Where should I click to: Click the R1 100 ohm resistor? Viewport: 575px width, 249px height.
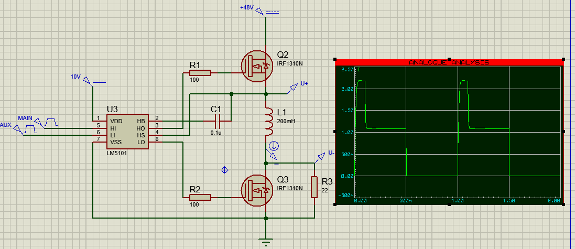pyautogui.click(x=200, y=73)
